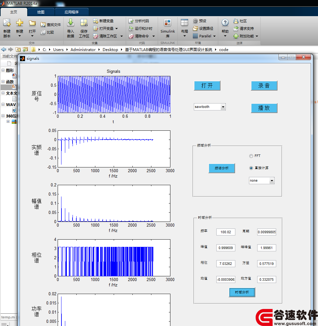Image resolution: width=318 pixels, height=326 pixels.
Task: Click the Parallel icon
Action: click(x=195, y=36)
